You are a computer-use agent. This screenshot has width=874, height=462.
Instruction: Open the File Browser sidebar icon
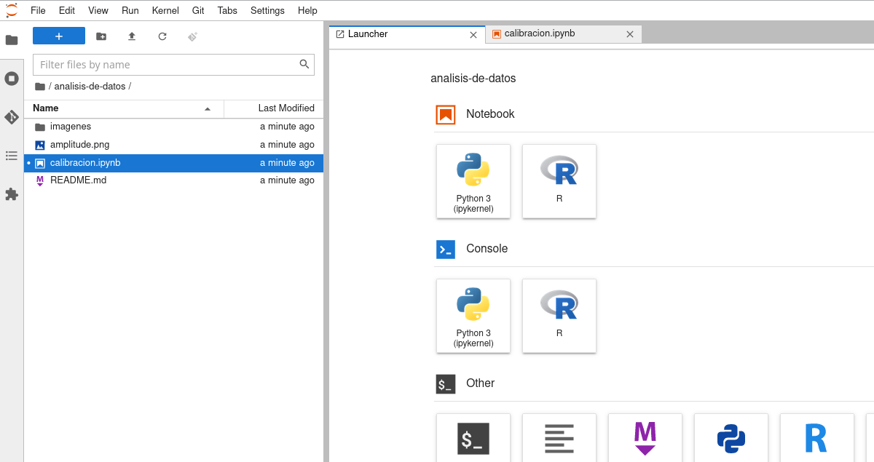coord(12,40)
